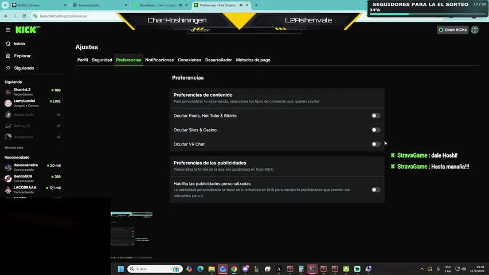This screenshot has height=275, width=489.
Task: Click the Kick Buscar search field
Action: (x=244, y=30)
